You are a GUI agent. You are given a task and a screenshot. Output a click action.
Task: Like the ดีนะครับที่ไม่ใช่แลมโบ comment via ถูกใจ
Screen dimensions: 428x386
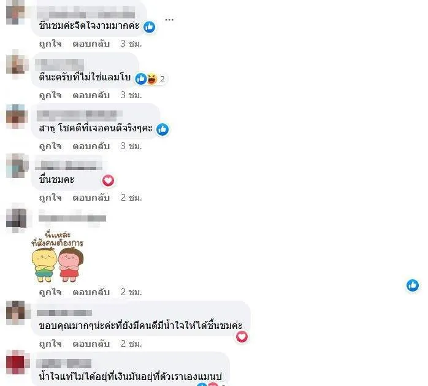50,95
